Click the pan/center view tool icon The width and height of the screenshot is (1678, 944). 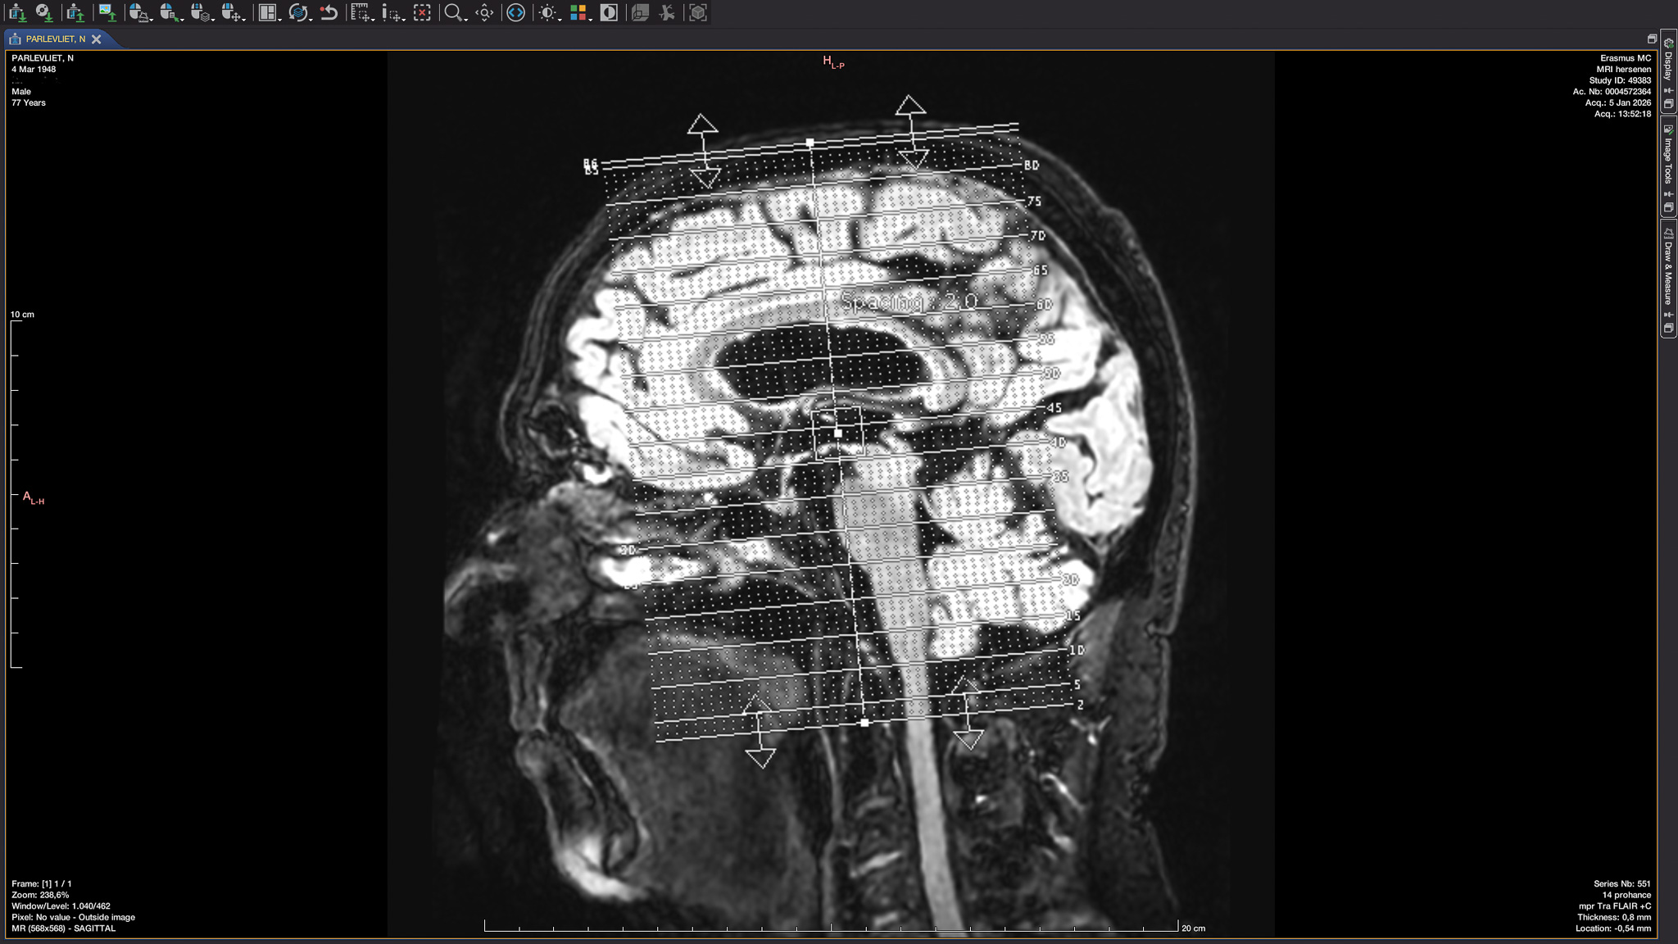coord(485,12)
